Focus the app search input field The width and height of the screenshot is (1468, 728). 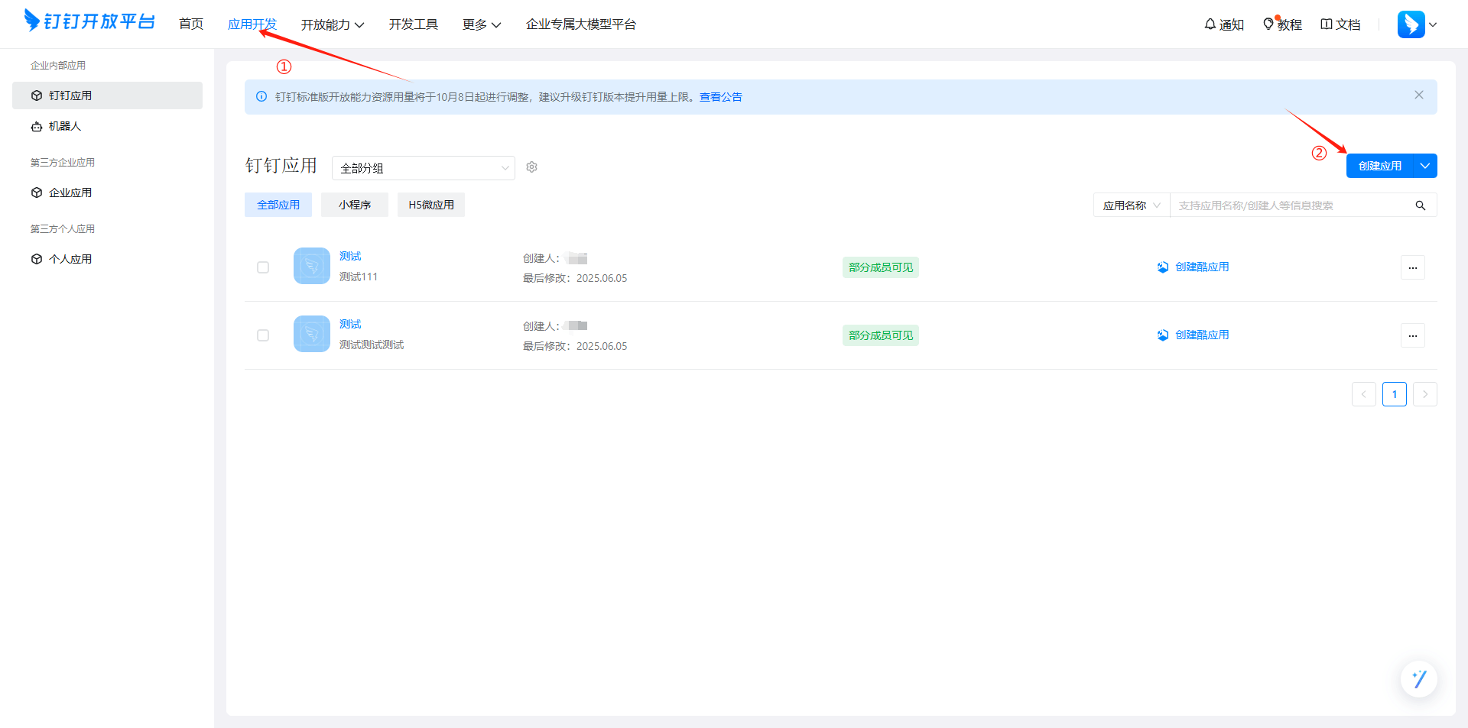pyautogui.click(x=1292, y=205)
